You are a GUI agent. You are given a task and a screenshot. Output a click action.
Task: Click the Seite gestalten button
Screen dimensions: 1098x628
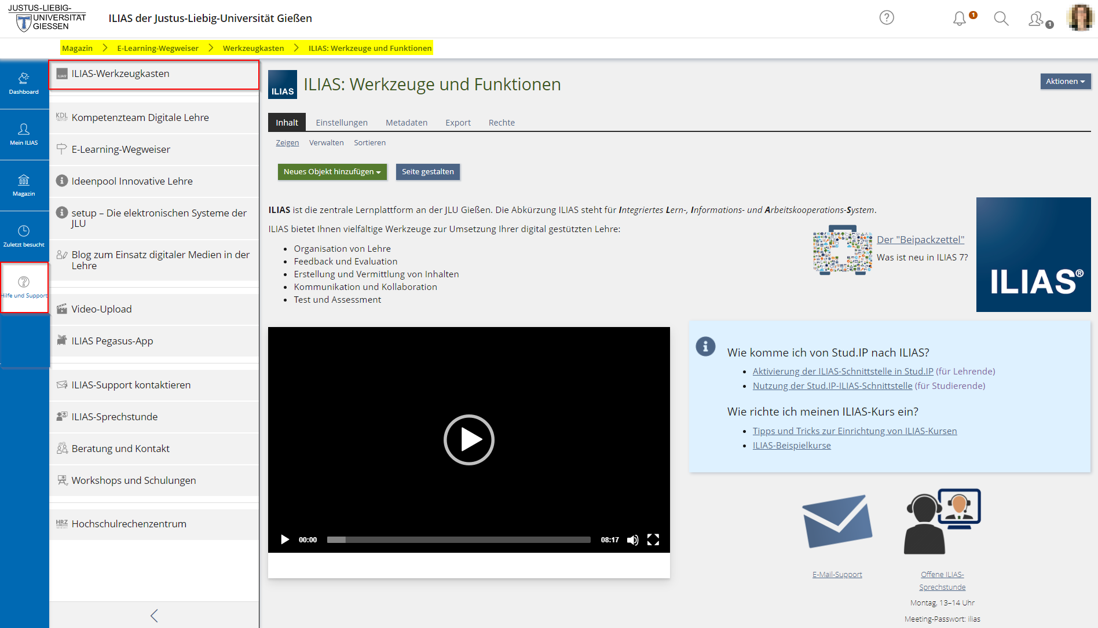click(x=427, y=172)
